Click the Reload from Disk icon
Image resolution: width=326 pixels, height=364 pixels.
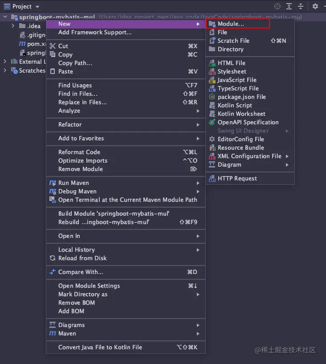coord(53,258)
